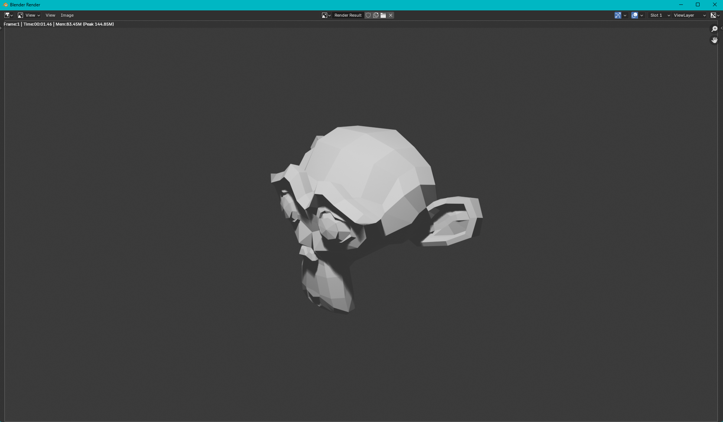Screen dimensions: 723x422
Task: Click the new image copy icon
Action: click(376, 15)
